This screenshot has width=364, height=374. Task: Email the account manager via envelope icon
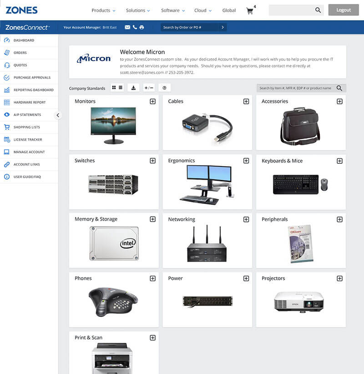pyautogui.click(x=127, y=27)
